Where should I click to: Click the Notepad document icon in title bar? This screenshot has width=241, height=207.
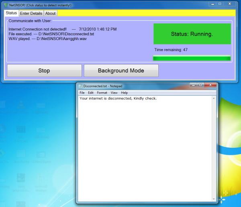[x=80, y=86]
